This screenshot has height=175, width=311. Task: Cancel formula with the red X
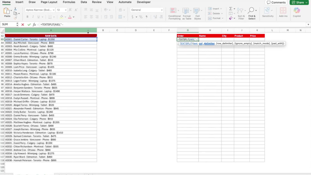[23, 25]
